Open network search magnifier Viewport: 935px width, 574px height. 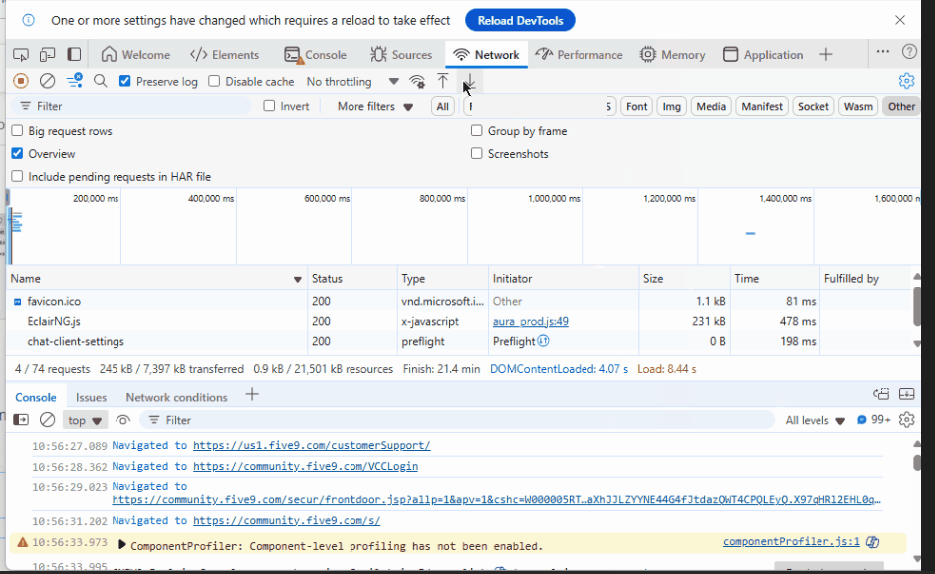(101, 81)
